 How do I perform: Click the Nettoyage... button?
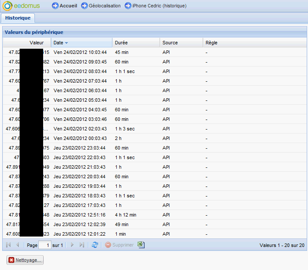click(25, 260)
